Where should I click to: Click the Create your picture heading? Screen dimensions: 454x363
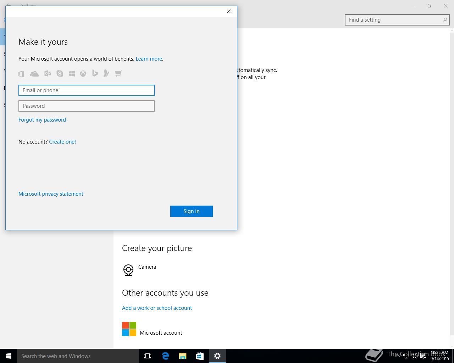click(157, 248)
